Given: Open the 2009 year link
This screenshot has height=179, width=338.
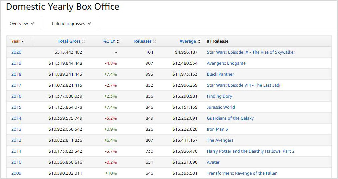Looking at the screenshot, I should (16, 173).
